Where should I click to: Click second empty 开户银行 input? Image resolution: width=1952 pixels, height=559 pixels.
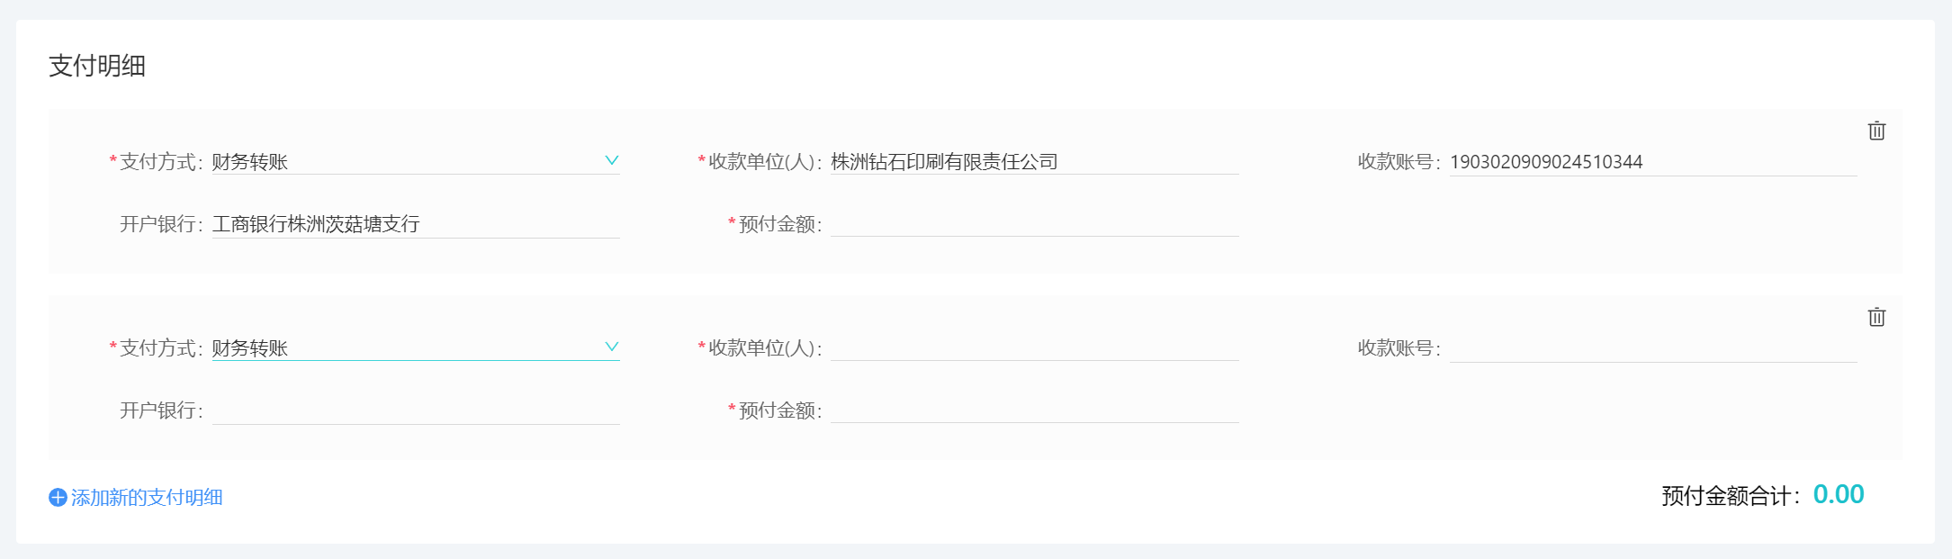coord(416,410)
